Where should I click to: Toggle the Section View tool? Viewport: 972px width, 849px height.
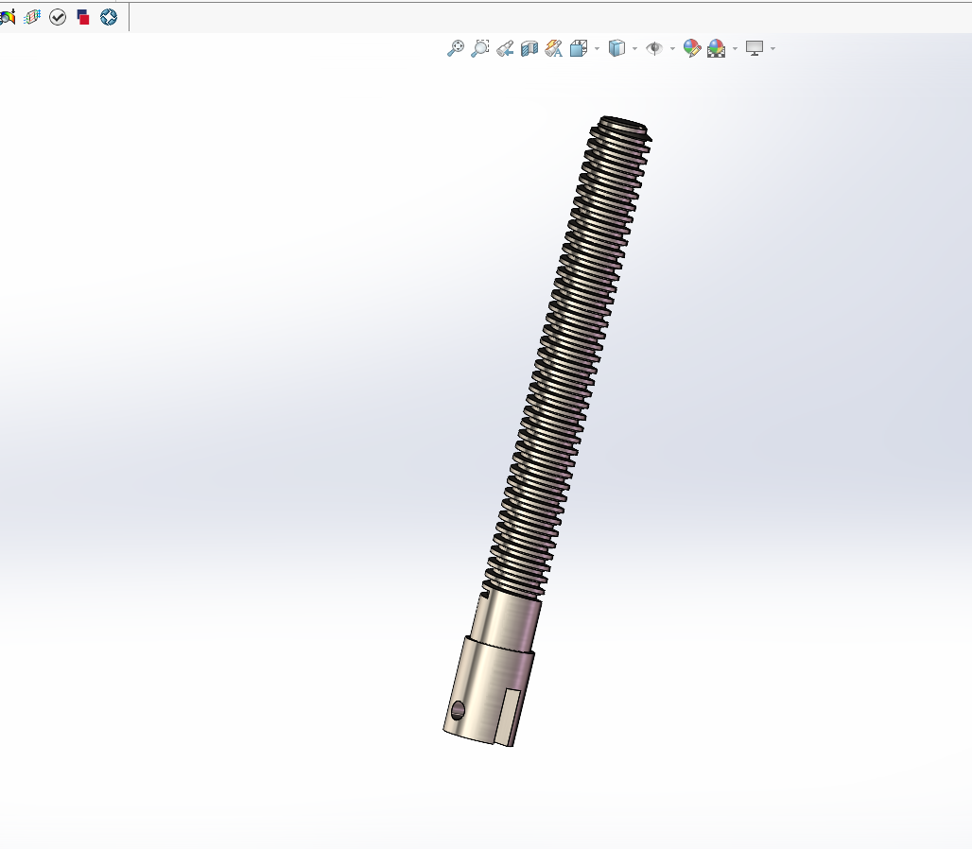[529, 48]
